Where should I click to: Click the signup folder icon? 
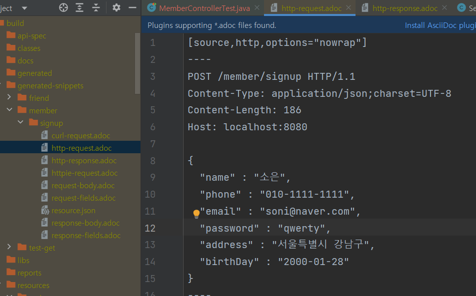pyautogui.click(x=33, y=122)
